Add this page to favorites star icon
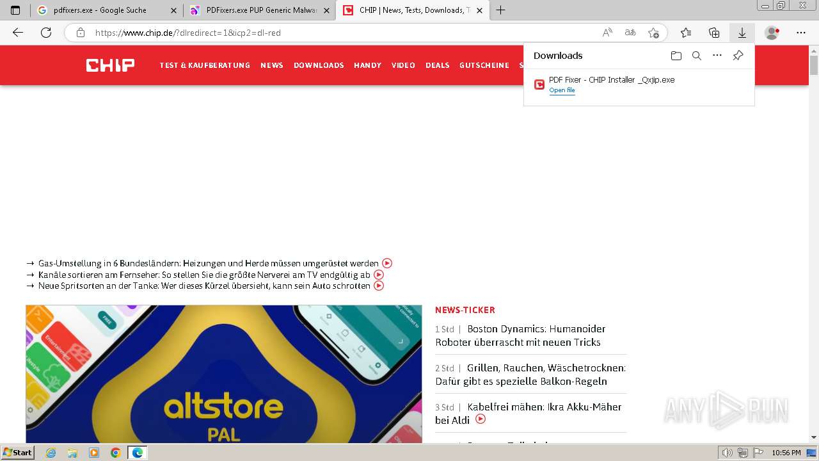Screen dimensions: 819x461 [x=653, y=33]
